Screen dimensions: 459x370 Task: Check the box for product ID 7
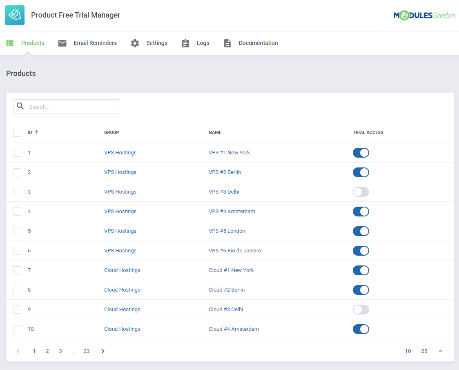(x=17, y=270)
